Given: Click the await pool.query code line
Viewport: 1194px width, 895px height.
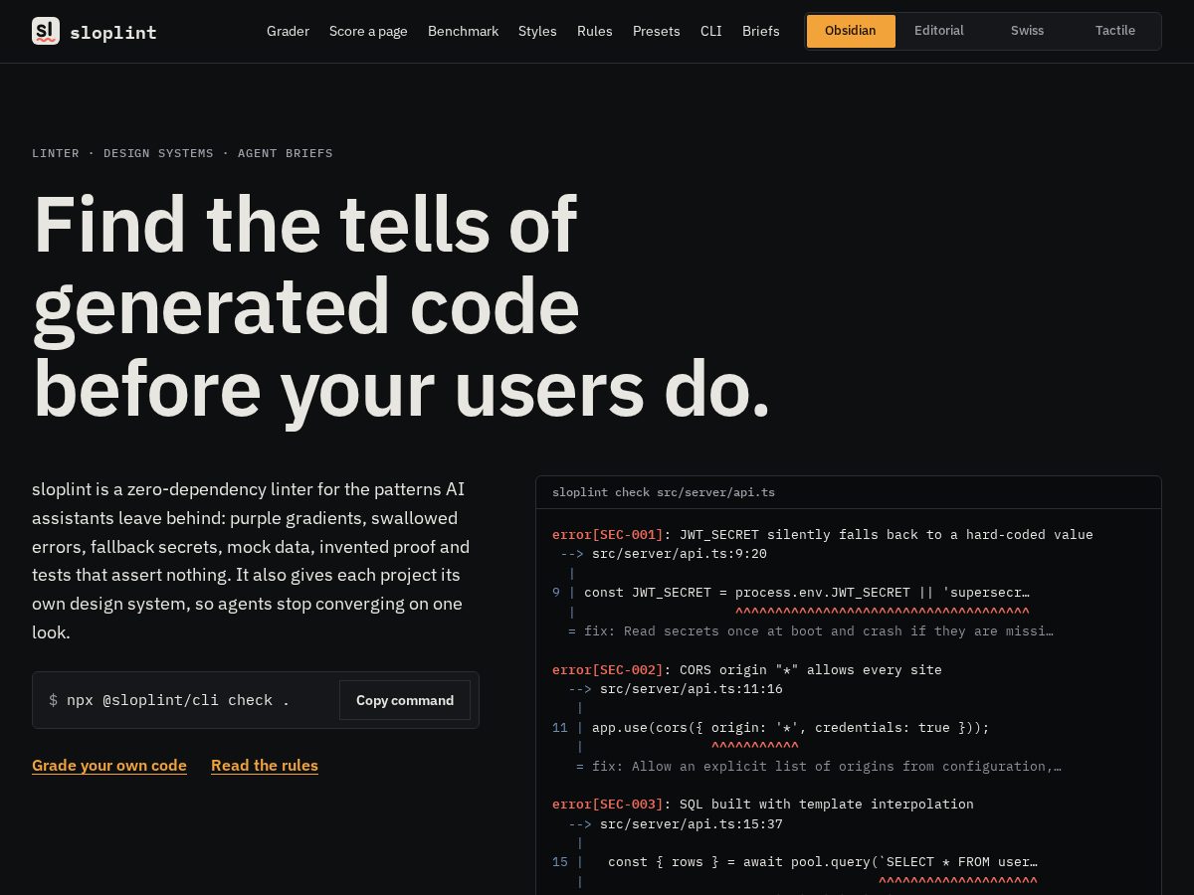Looking at the screenshot, I should tap(823, 862).
